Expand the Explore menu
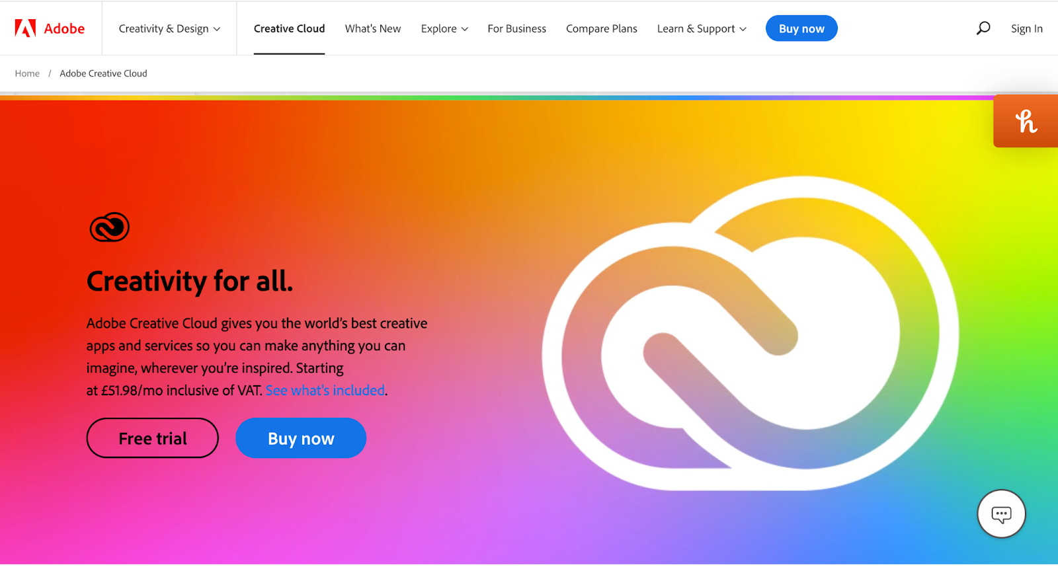 point(444,28)
